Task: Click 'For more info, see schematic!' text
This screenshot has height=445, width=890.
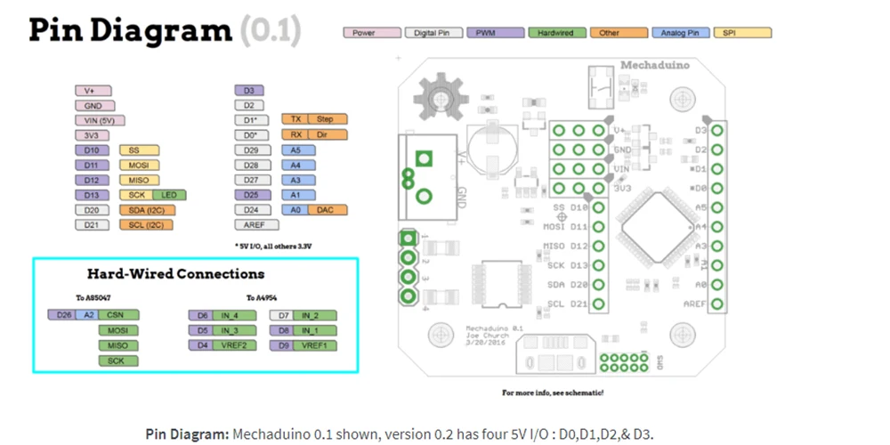Action: tap(554, 392)
